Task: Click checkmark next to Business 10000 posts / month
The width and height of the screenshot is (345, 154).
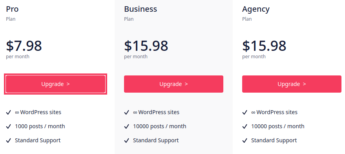Action: pyautogui.click(x=126, y=127)
